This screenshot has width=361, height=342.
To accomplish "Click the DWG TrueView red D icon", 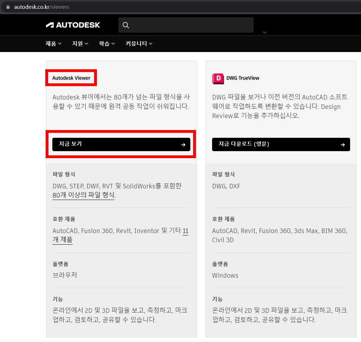I will click(x=218, y=79).
